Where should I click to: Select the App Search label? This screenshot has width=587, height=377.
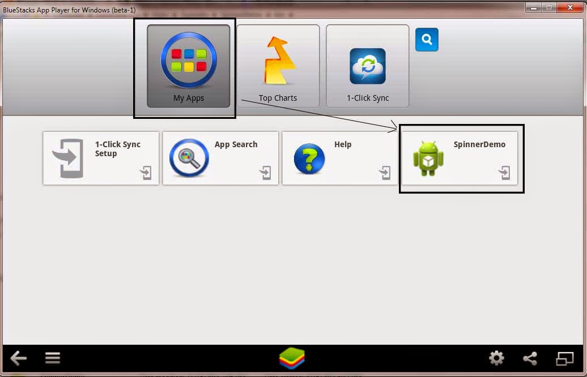coord(236,144)
